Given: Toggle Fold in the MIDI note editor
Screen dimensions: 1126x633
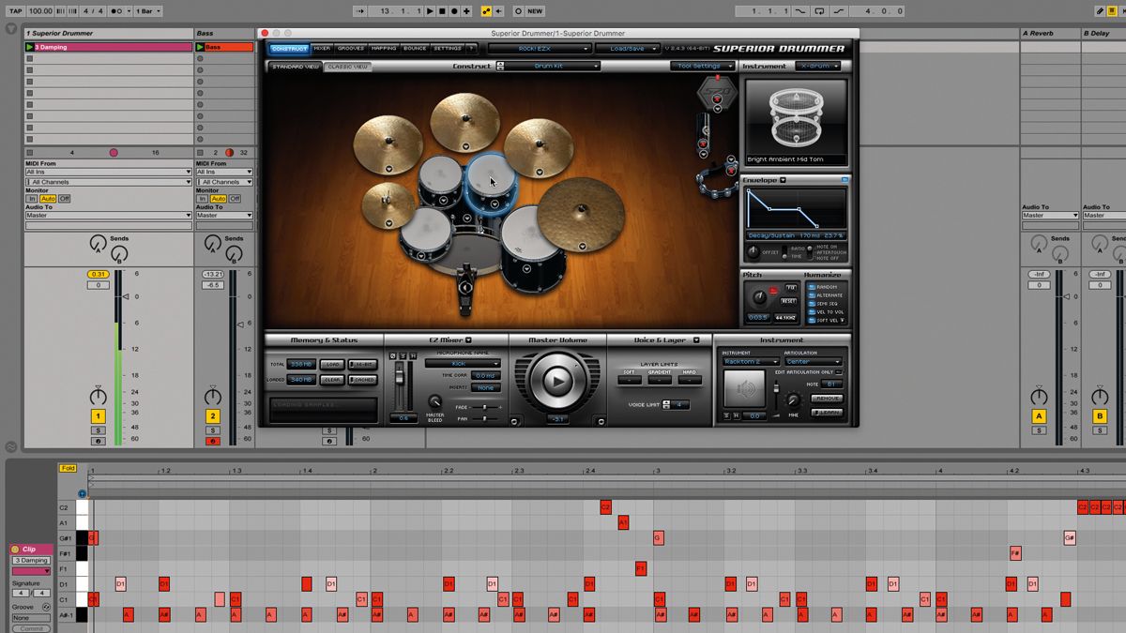Looking at the screenshot, I should pos(66,466).
